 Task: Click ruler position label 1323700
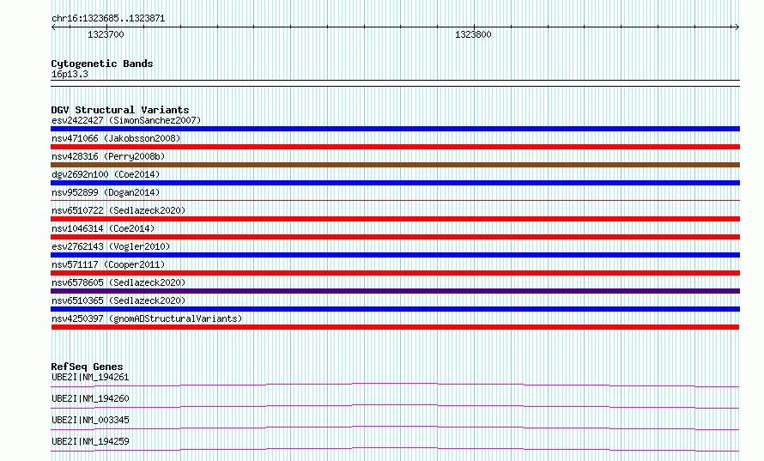click(106, 34)
